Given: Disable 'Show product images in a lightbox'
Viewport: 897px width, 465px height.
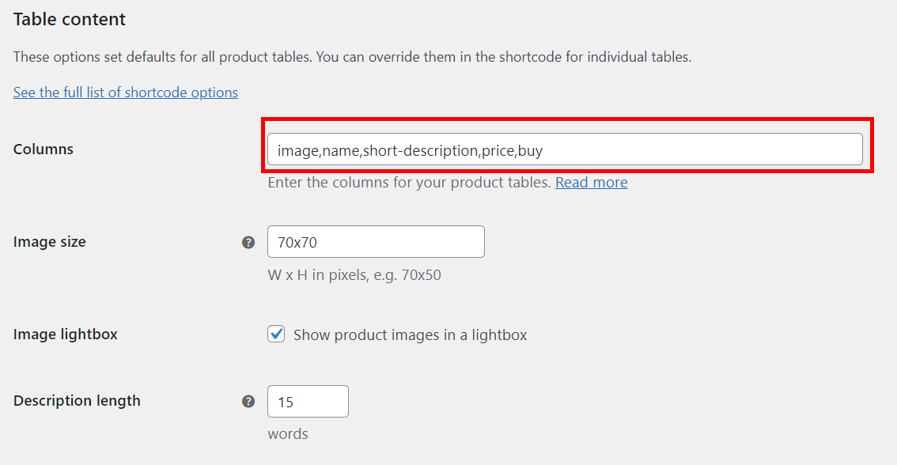Looking at the screenshot, I should coord(276,334).
